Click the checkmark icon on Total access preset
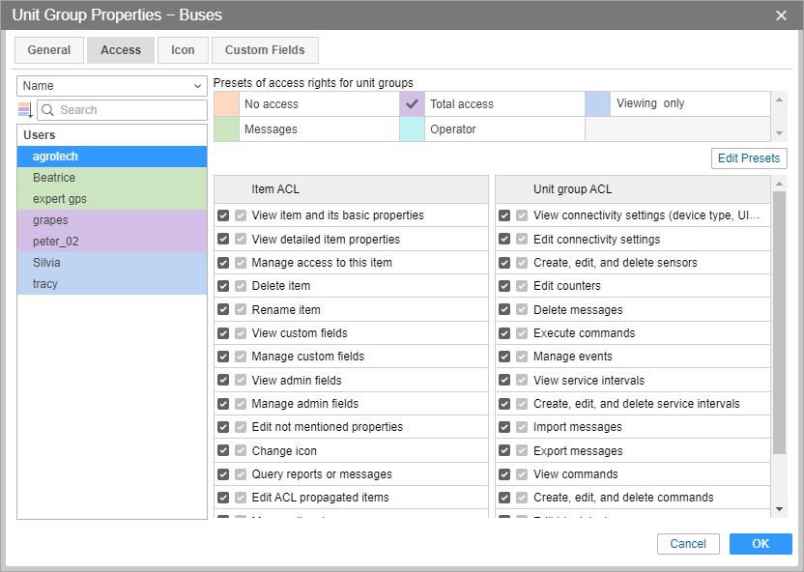804x572 pixels. (413, 103)
